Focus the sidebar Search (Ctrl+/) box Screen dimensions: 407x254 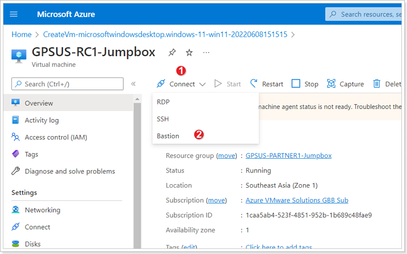[x=68, y=84]
